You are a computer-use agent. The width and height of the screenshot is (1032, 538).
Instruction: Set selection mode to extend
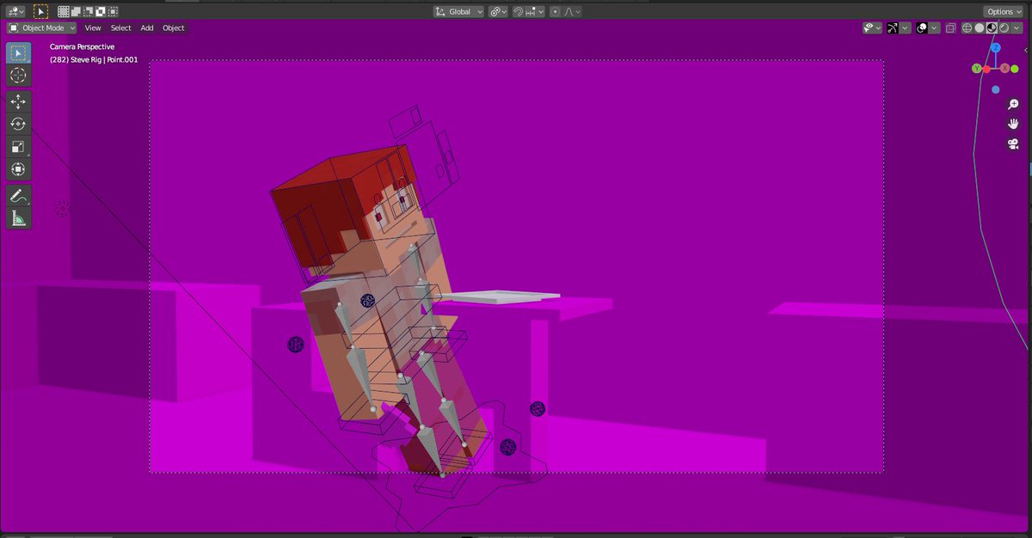click(x=76, y=12)
